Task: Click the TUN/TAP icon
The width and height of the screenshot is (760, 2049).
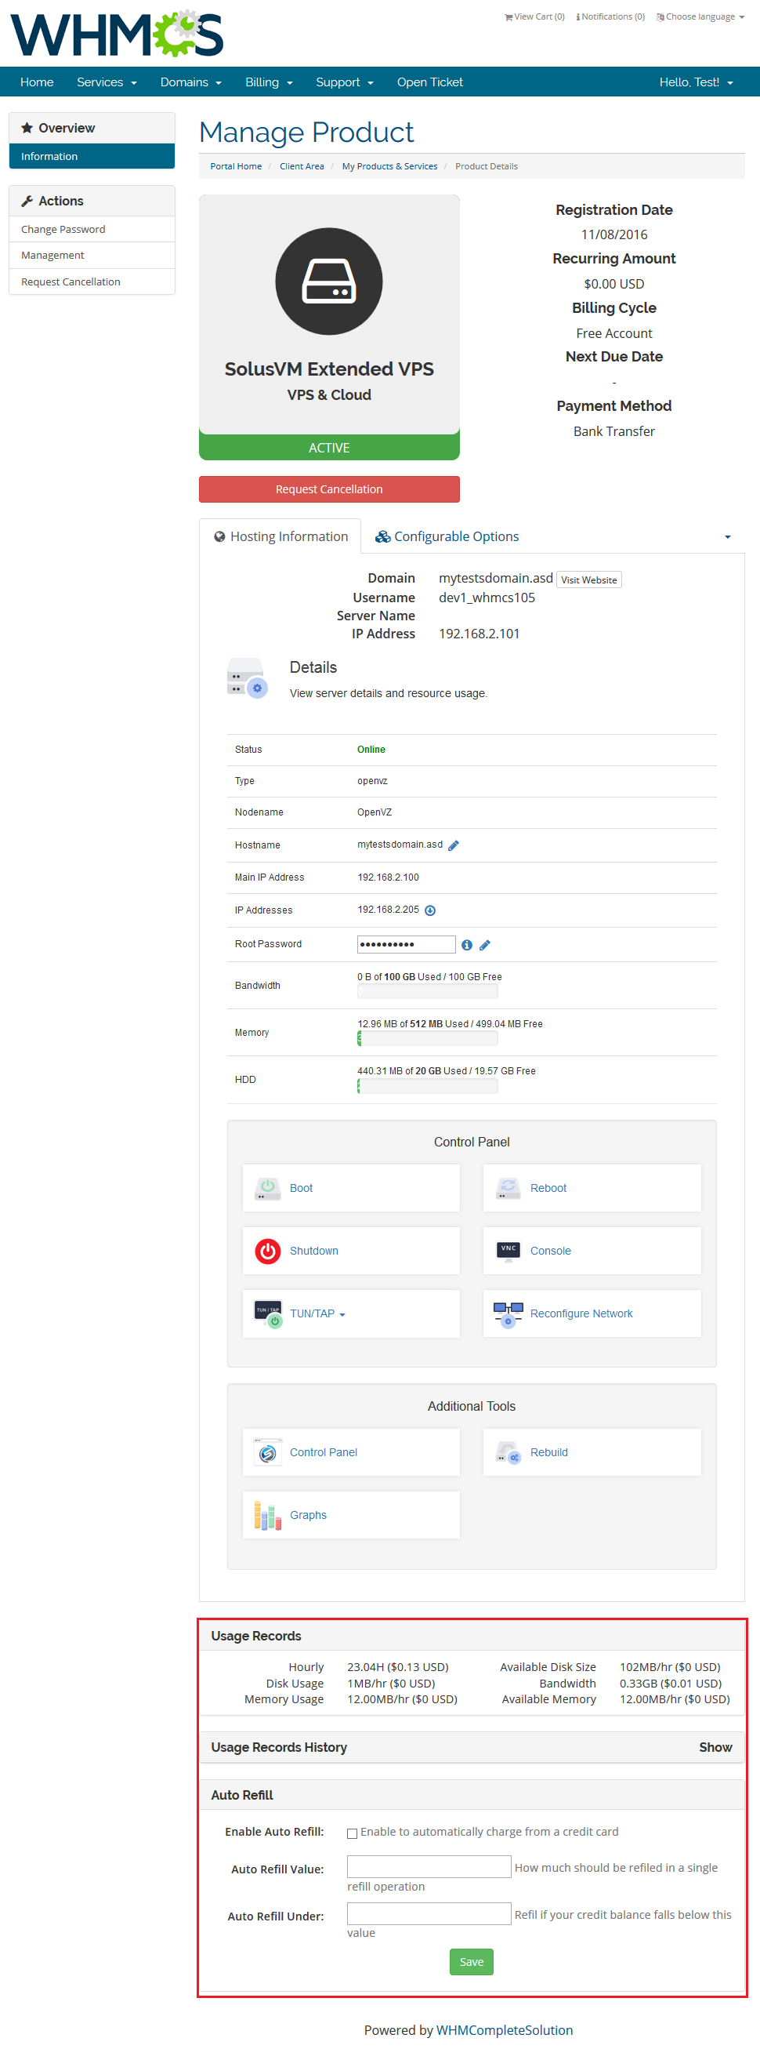Action: pos(268,1314)
